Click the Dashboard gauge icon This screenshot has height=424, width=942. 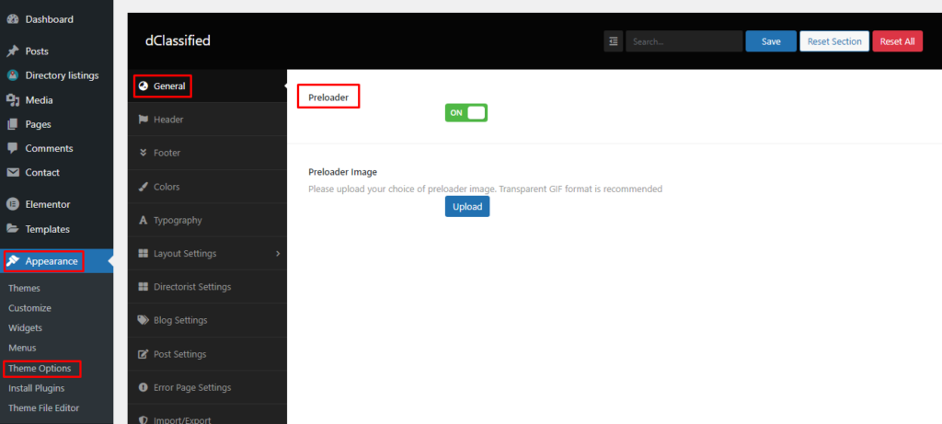13,19
